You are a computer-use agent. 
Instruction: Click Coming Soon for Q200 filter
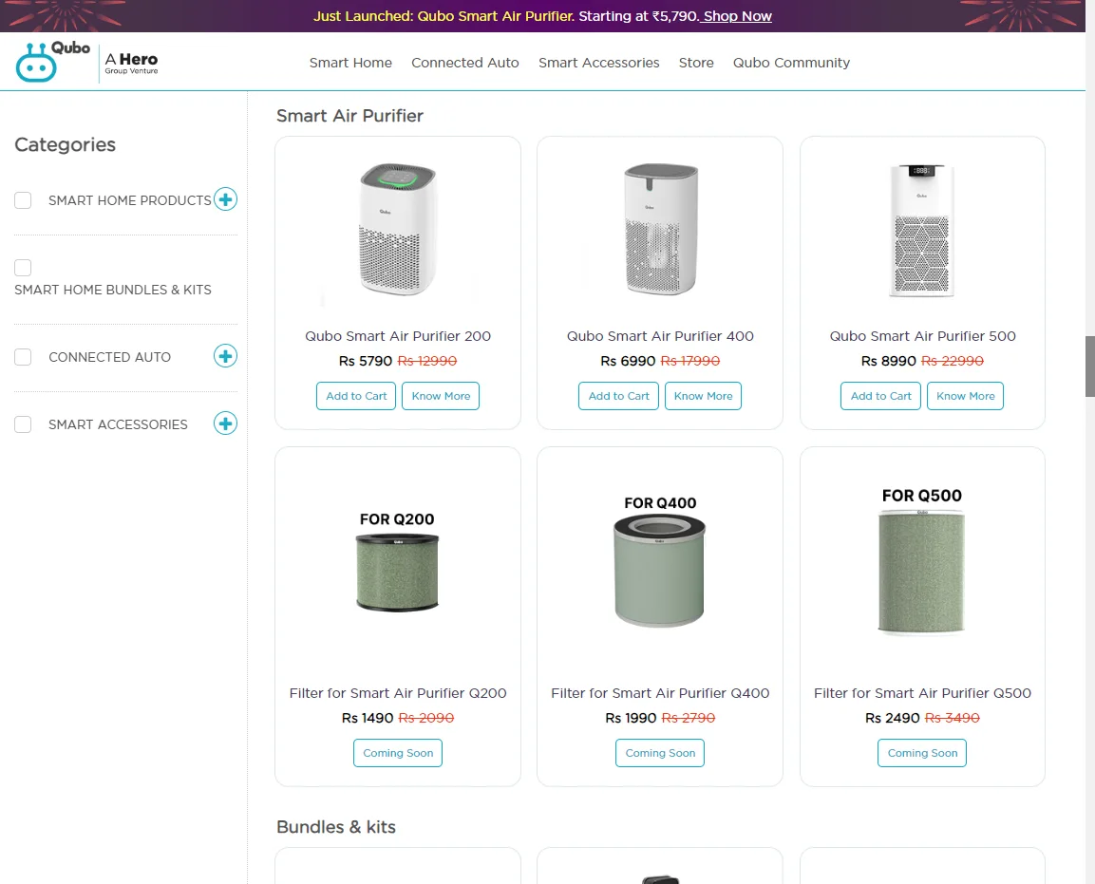[x=398, y=753]
